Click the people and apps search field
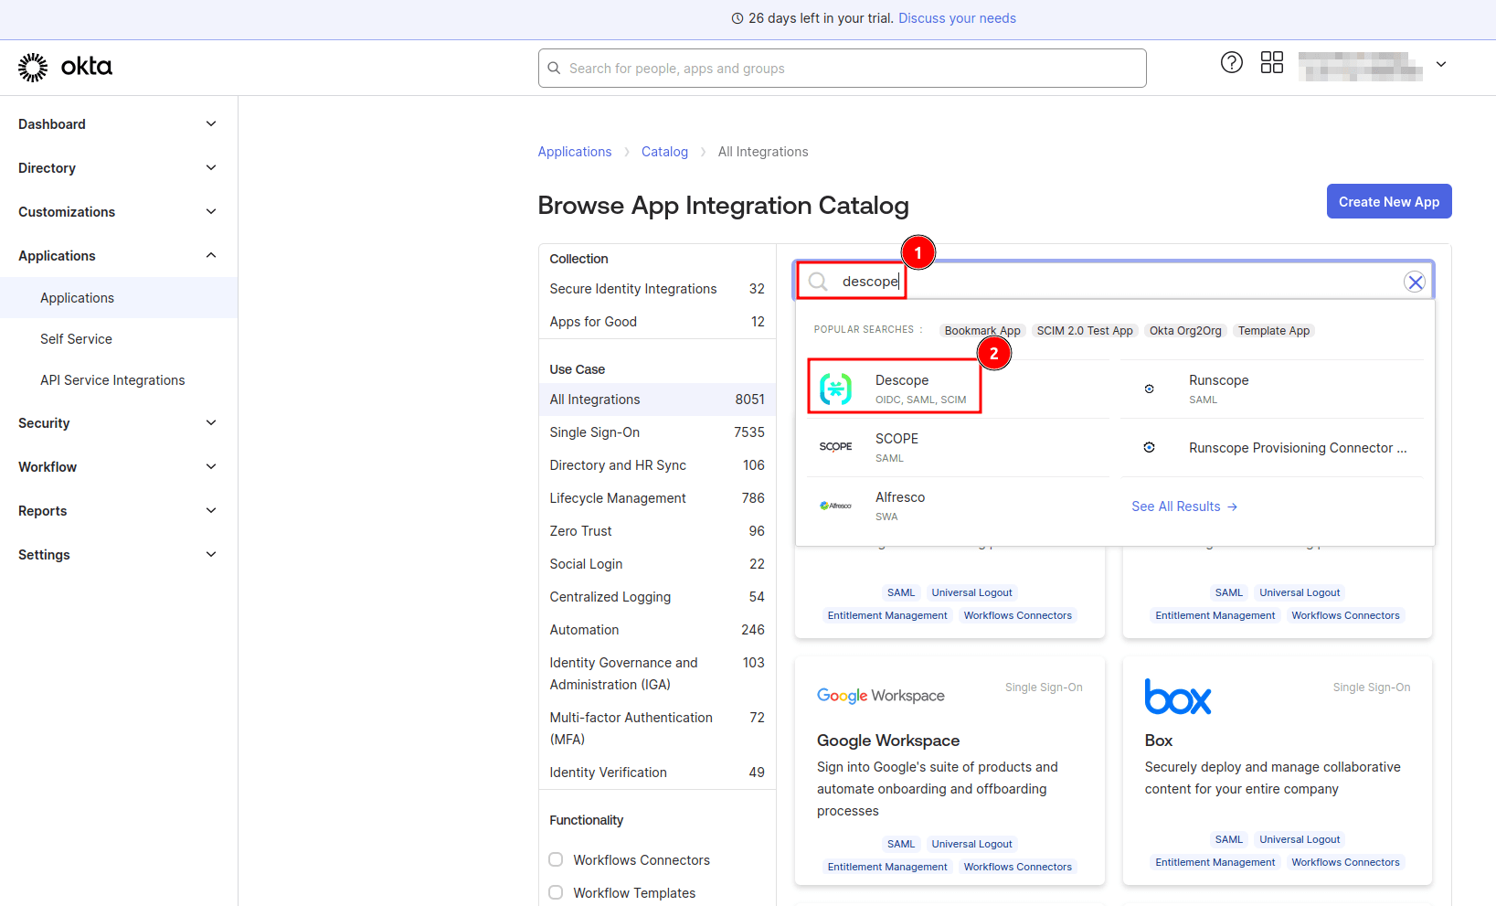1496x906 pixels. click(841, 68)
